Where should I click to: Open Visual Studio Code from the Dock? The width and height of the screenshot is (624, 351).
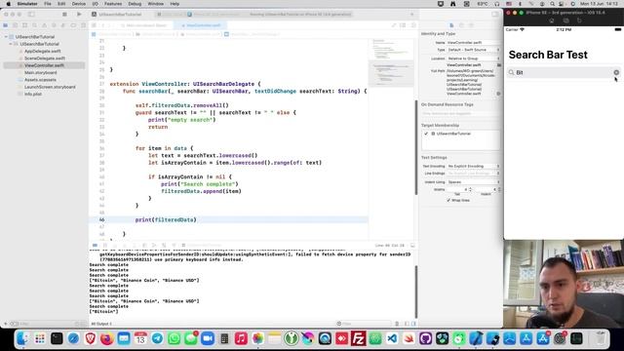coord(392,338)
